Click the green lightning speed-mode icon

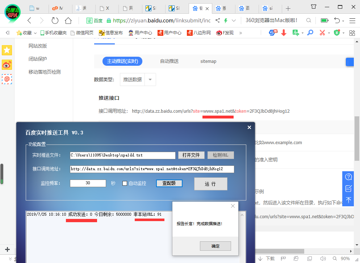click(x=226, y=21)
